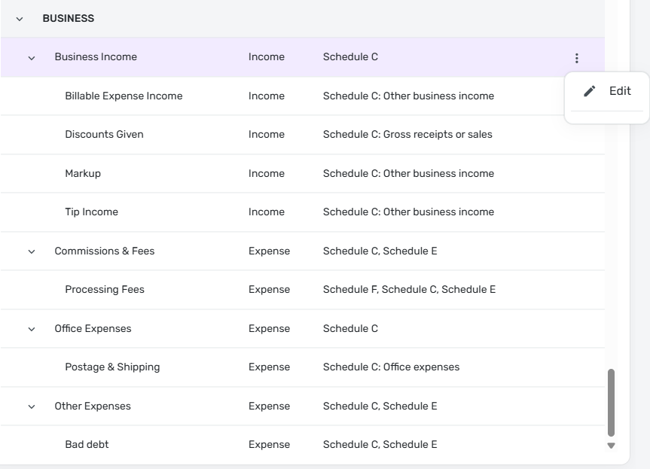The width and height of the screenshot is (650, 469).
Task: Click the Bad debt category
Action: 87,445
